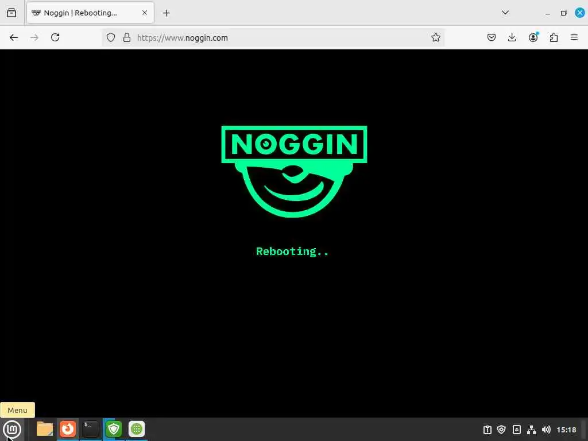
Task: Launch the Files folder in taskbar
Action: (45, 429)
